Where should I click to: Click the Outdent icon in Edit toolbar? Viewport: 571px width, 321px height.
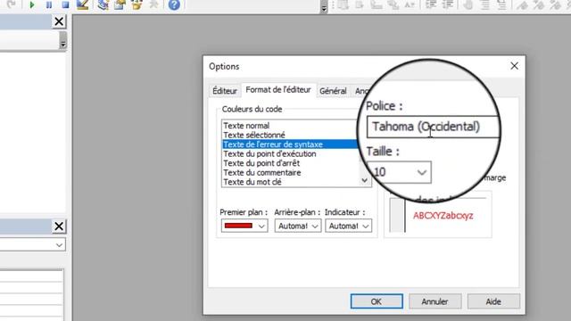(448, 4)
